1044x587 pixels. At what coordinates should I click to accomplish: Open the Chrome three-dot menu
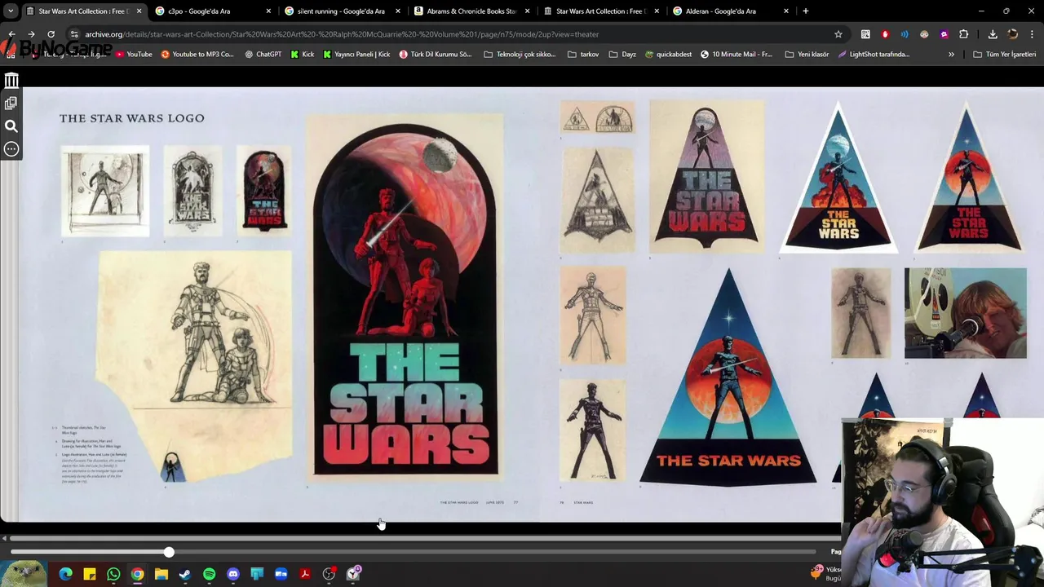[1033, 34]
